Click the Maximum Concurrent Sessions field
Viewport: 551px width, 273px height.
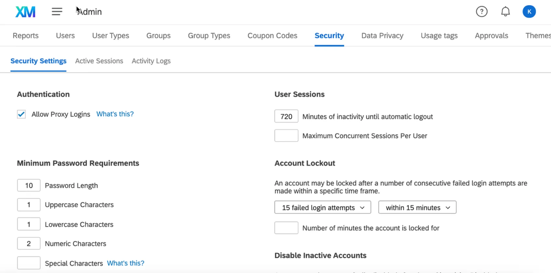click(286, 136)
